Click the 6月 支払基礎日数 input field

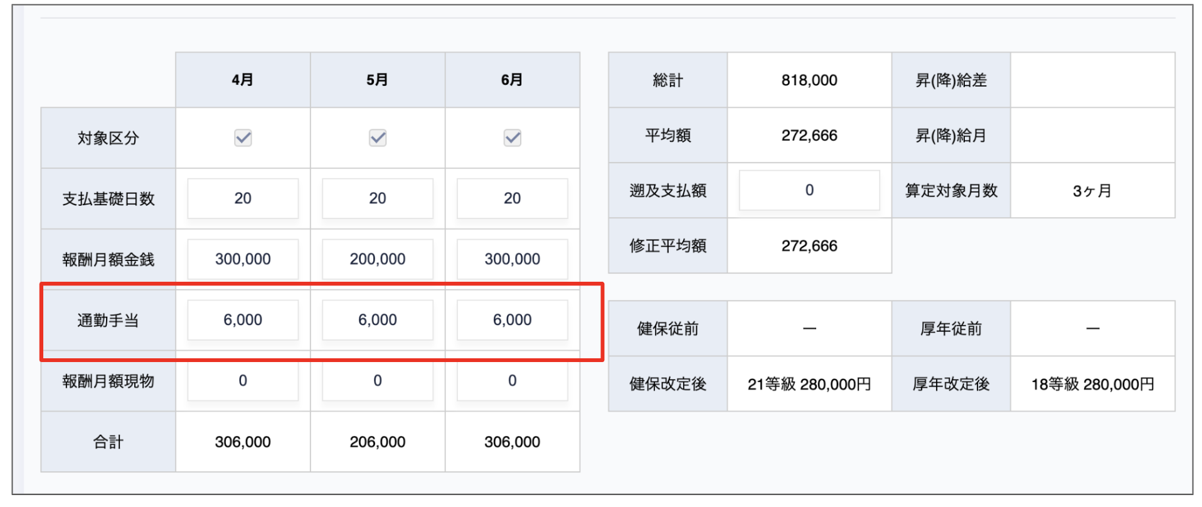point(513,198)
